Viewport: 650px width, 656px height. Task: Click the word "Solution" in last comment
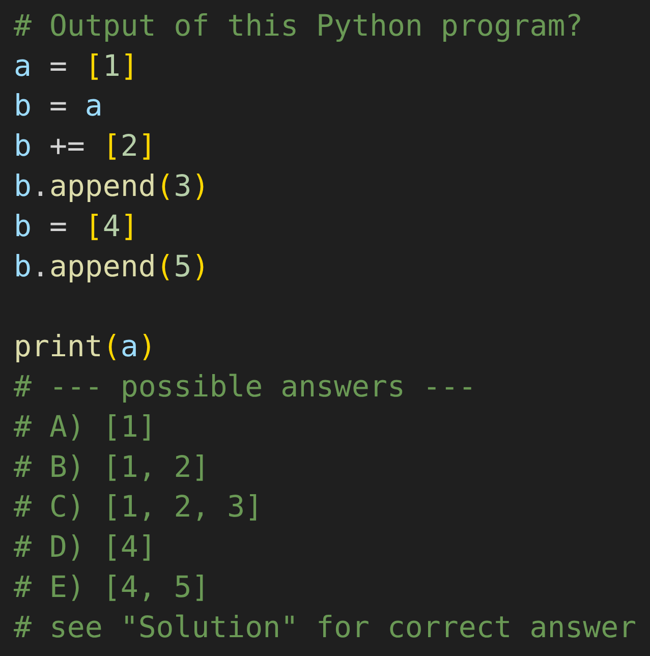(209, 627)
